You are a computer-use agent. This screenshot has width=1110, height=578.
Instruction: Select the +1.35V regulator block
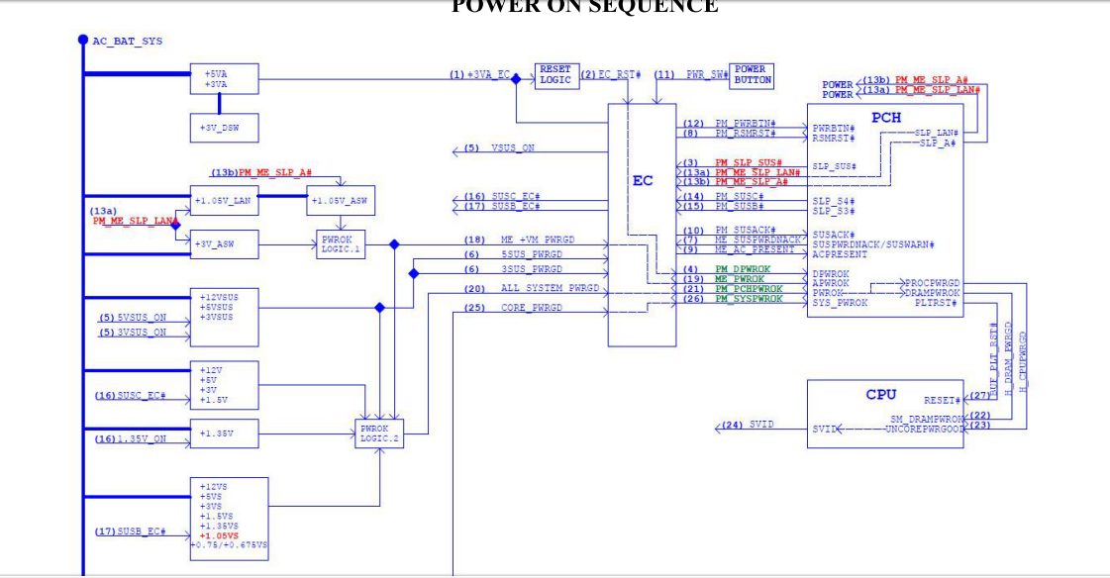(x=224, y=433)
